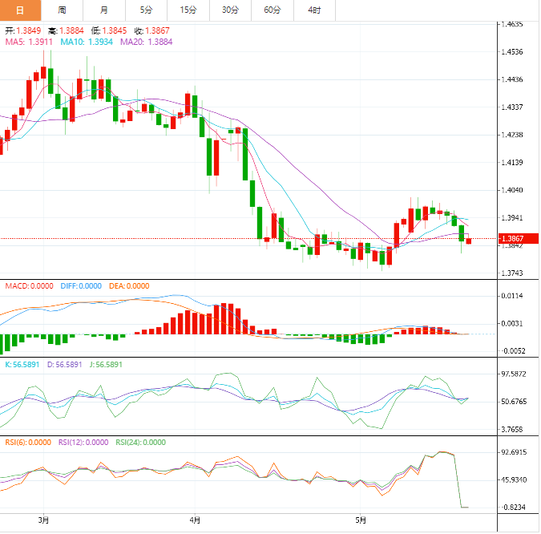Click the 0.0114 MACD axis label
This screenshot has width=541, height=534.
pos(512,296)
